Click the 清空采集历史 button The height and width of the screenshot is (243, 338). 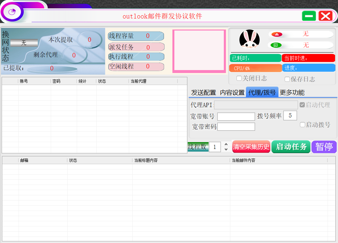coord(251,147)
